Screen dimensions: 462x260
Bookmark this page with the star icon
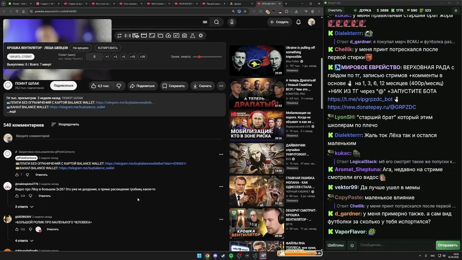click(x=245, y=11)
